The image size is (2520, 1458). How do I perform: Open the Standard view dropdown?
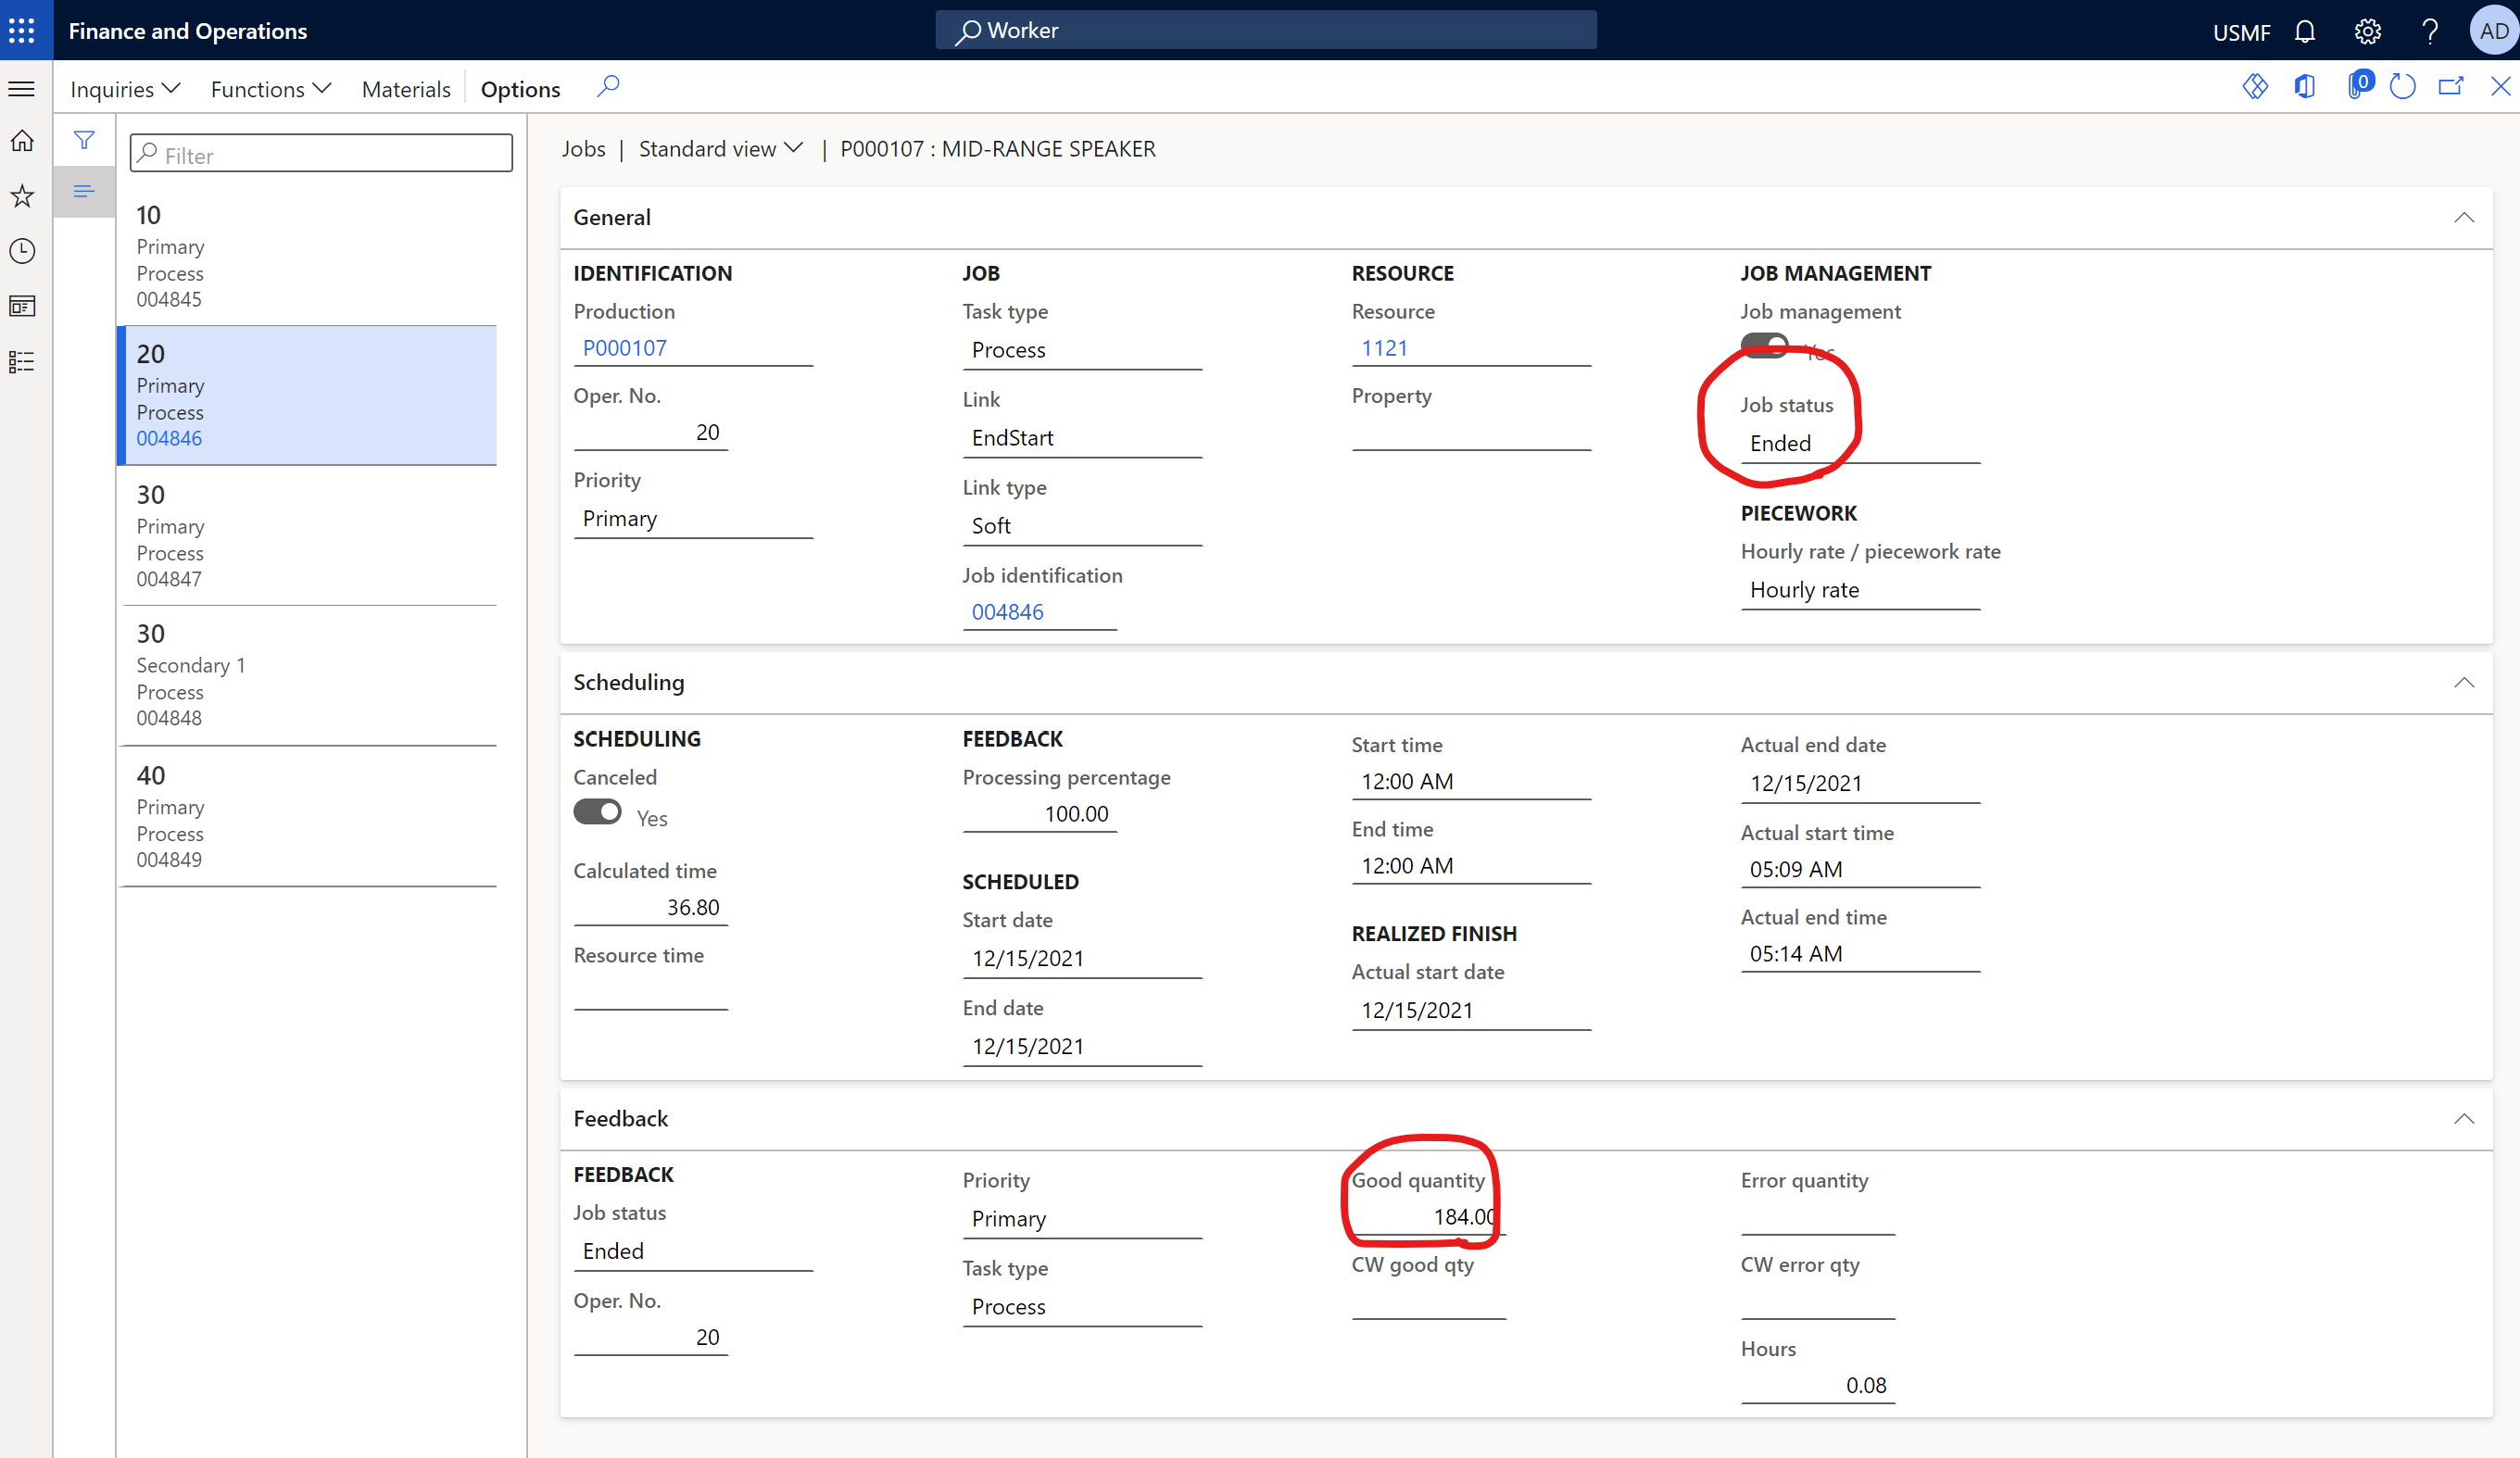click(720, 149)
